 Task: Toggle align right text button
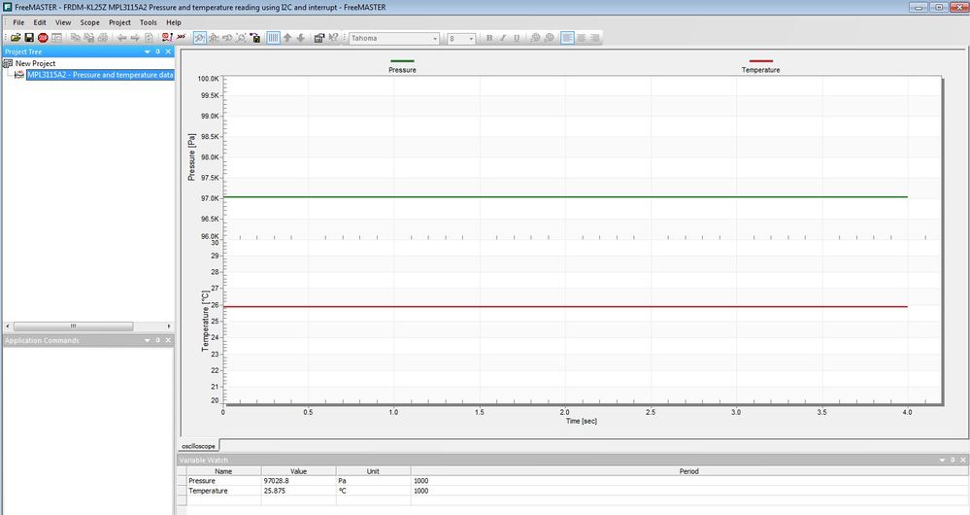point(594,38)
